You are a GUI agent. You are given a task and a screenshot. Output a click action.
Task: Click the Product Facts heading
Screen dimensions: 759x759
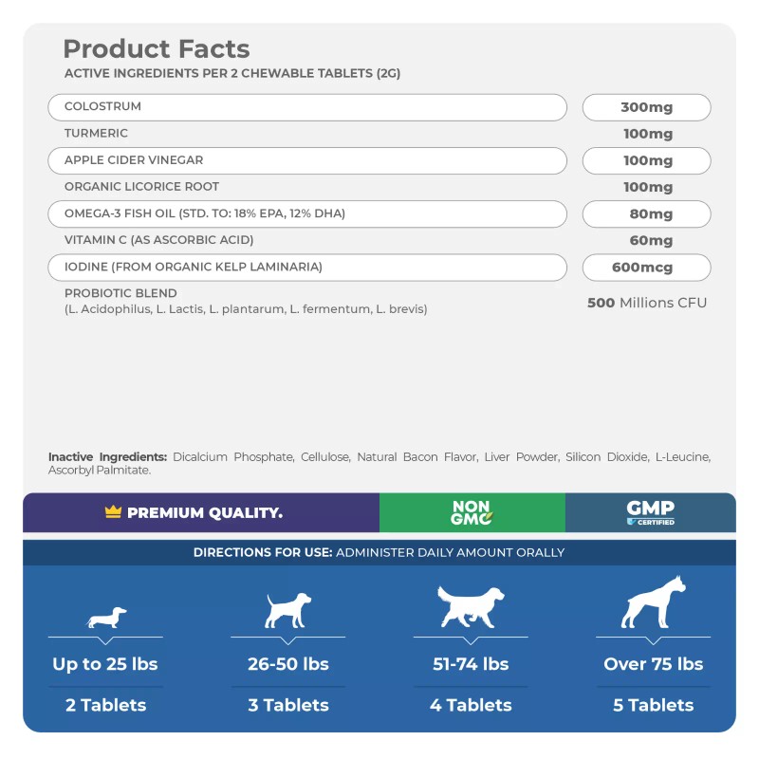coord(157,49)
